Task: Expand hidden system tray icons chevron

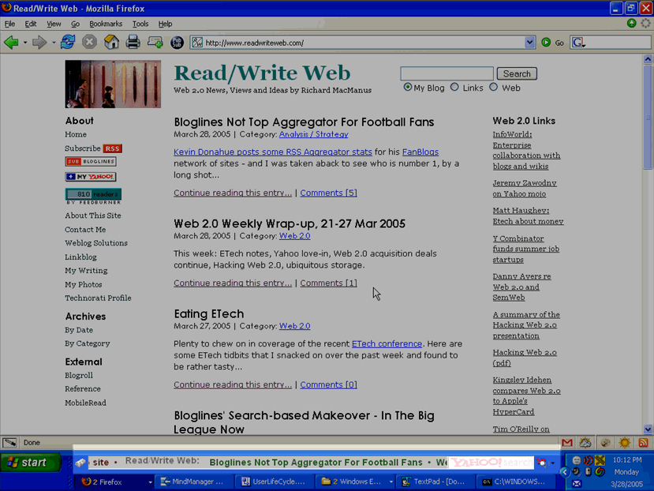Action: pos(565,472)
